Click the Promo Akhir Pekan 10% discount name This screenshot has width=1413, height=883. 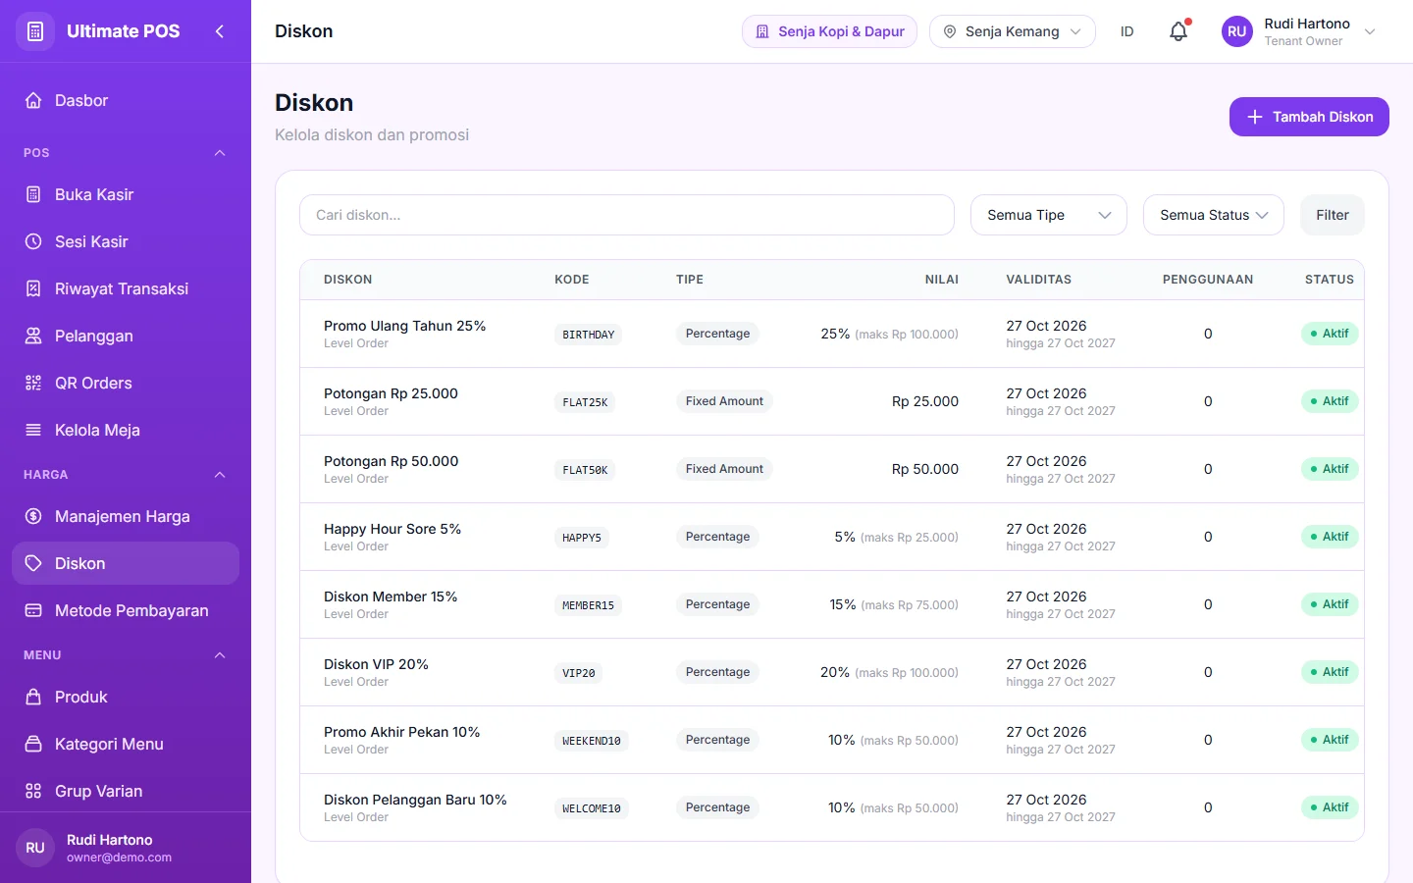(402, 732)
